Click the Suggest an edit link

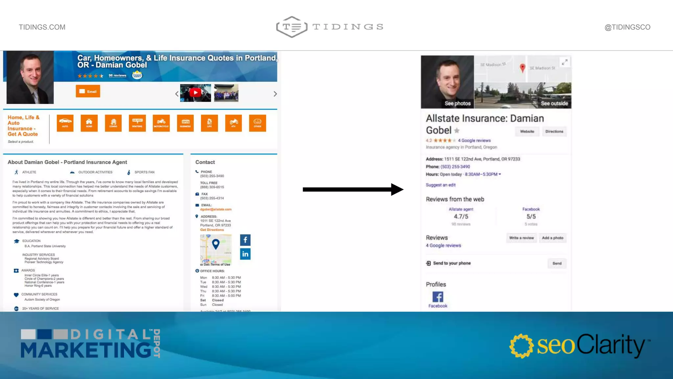(x=441, y=185)
